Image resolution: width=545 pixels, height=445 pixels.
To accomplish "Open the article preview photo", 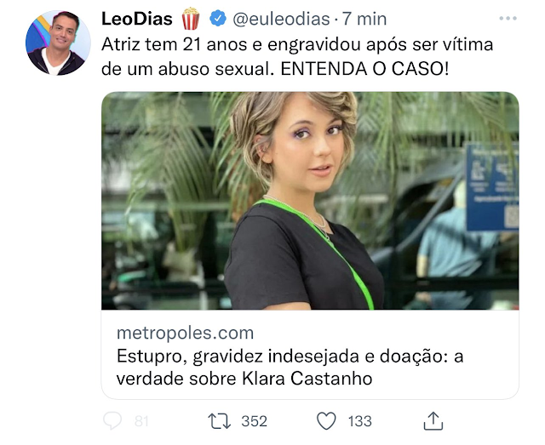I will pyautogui.click(x=310, y=201).
